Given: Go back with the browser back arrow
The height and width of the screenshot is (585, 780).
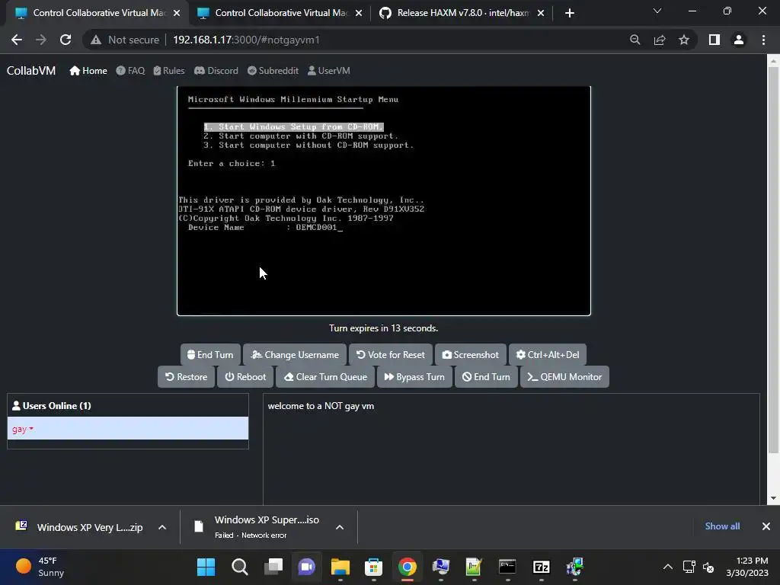Looking at the screenshot, I should [x=17, y=40].
